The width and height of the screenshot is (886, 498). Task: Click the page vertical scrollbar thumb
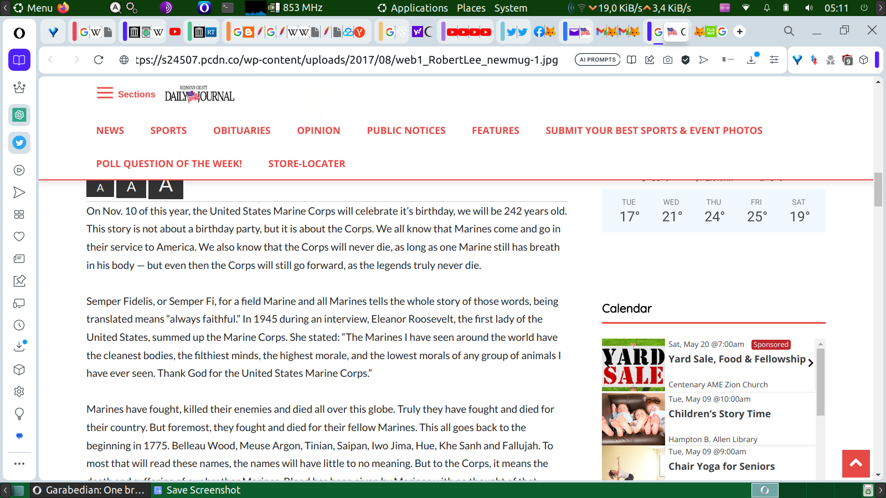[x=878, y=189]
